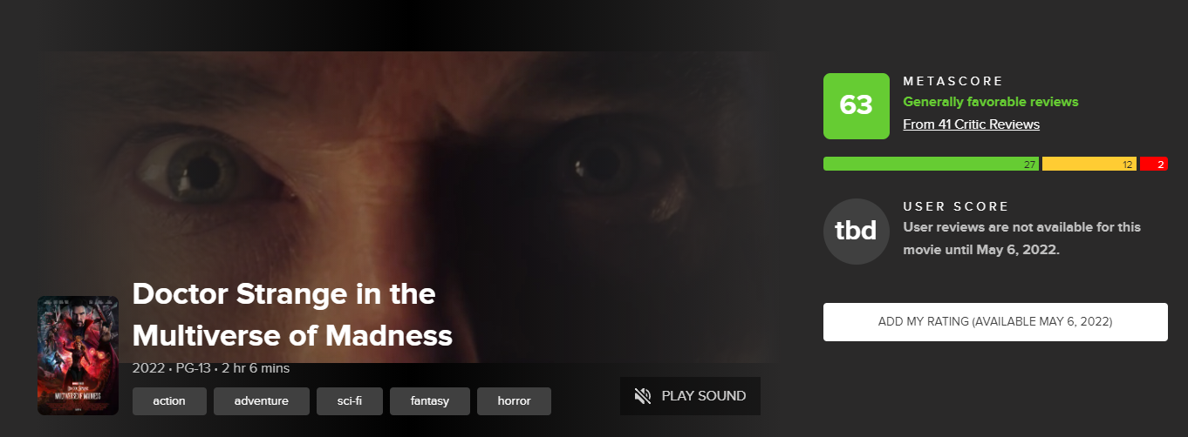
Task: Click the tbd user score circle
Action: click(x=857, y=232)
